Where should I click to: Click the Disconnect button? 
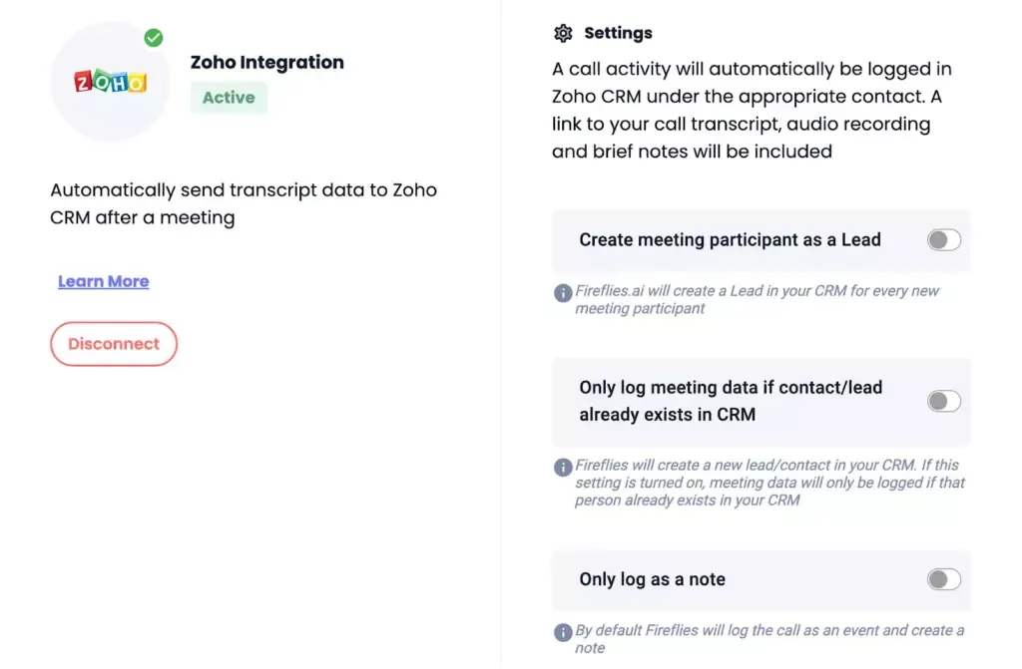[x=114, y=343]
